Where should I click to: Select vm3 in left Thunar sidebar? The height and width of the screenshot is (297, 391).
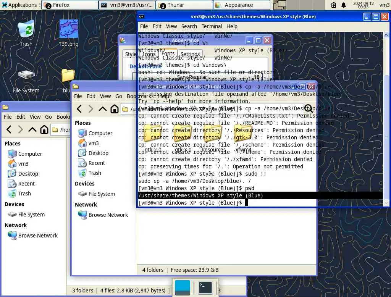click(18, 164)
